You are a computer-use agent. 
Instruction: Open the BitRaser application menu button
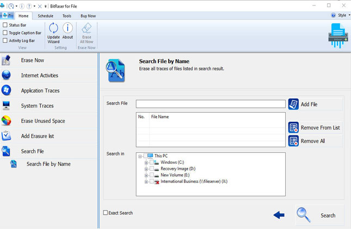click(7, 16)
